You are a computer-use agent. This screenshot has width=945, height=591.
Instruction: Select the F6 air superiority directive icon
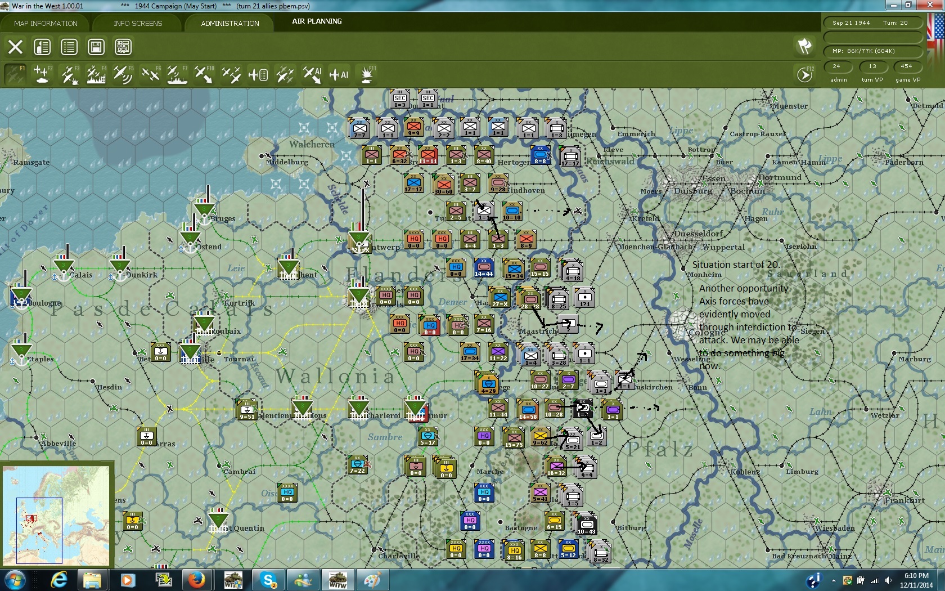click(150, 74)
